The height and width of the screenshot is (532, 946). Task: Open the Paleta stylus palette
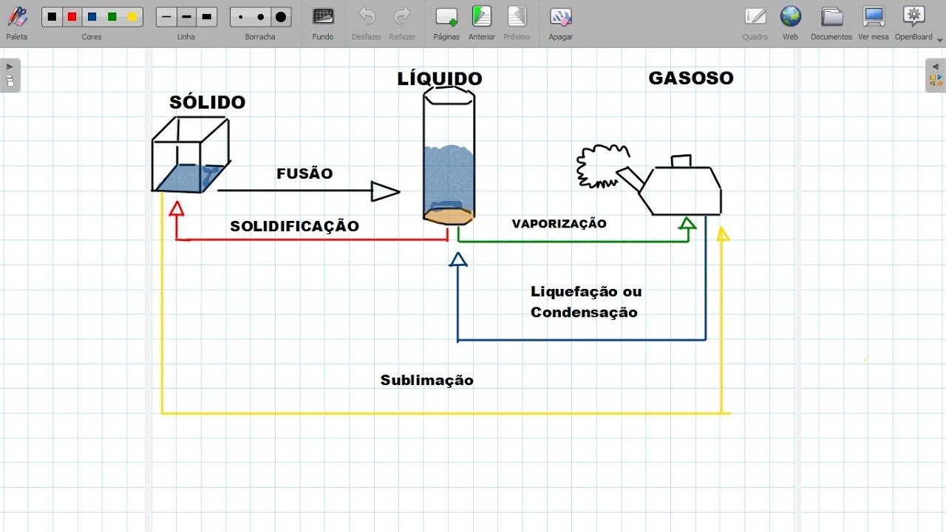point(17,21)
